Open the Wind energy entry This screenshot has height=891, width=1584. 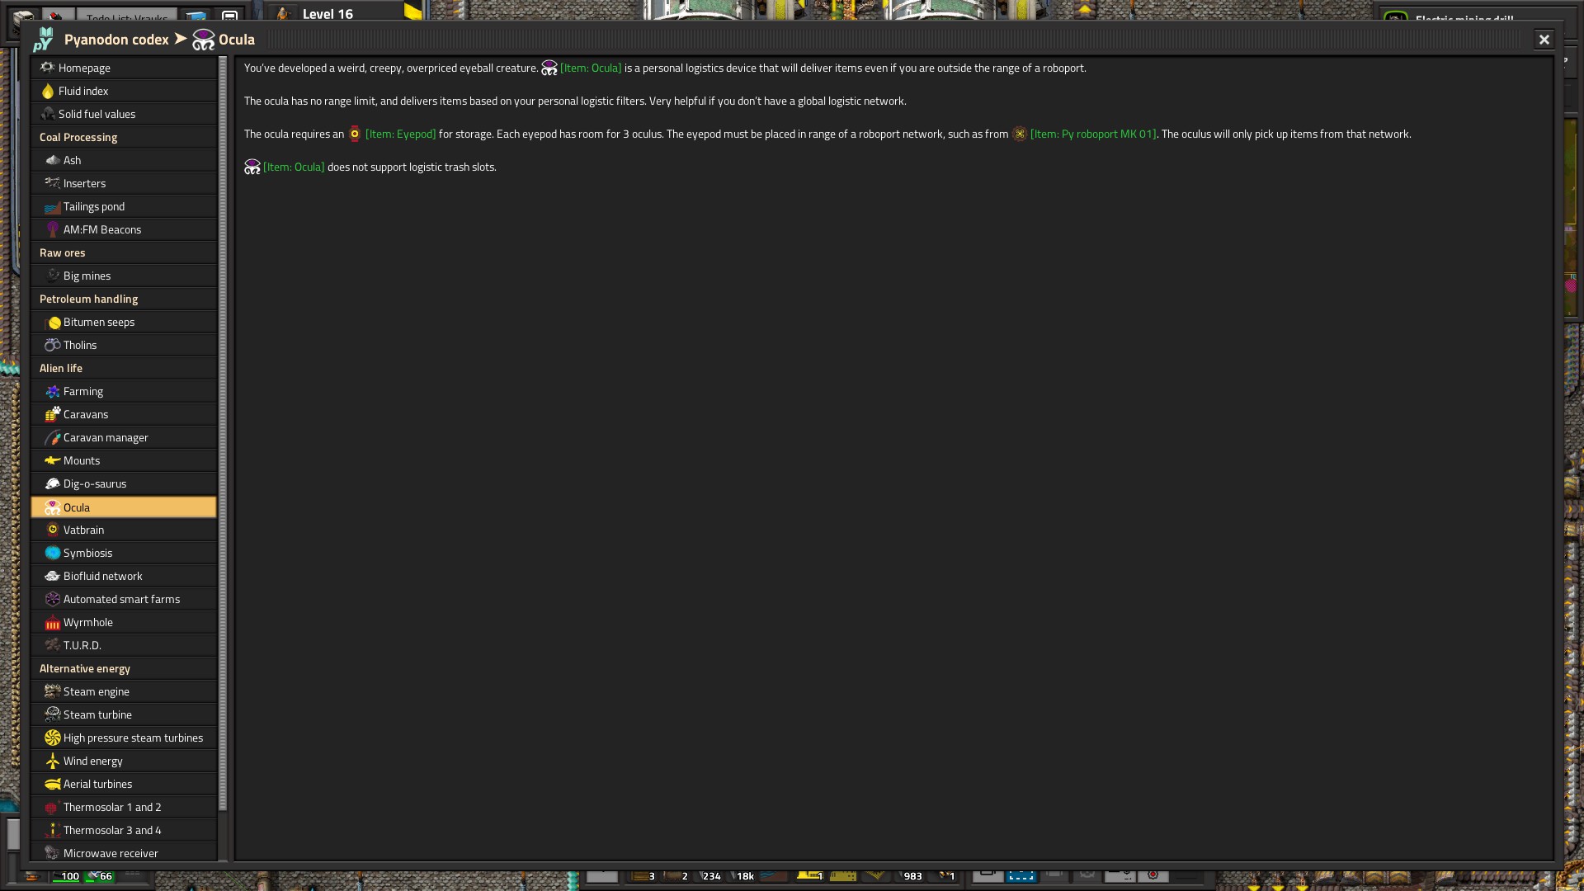click(x=92, y=761)
